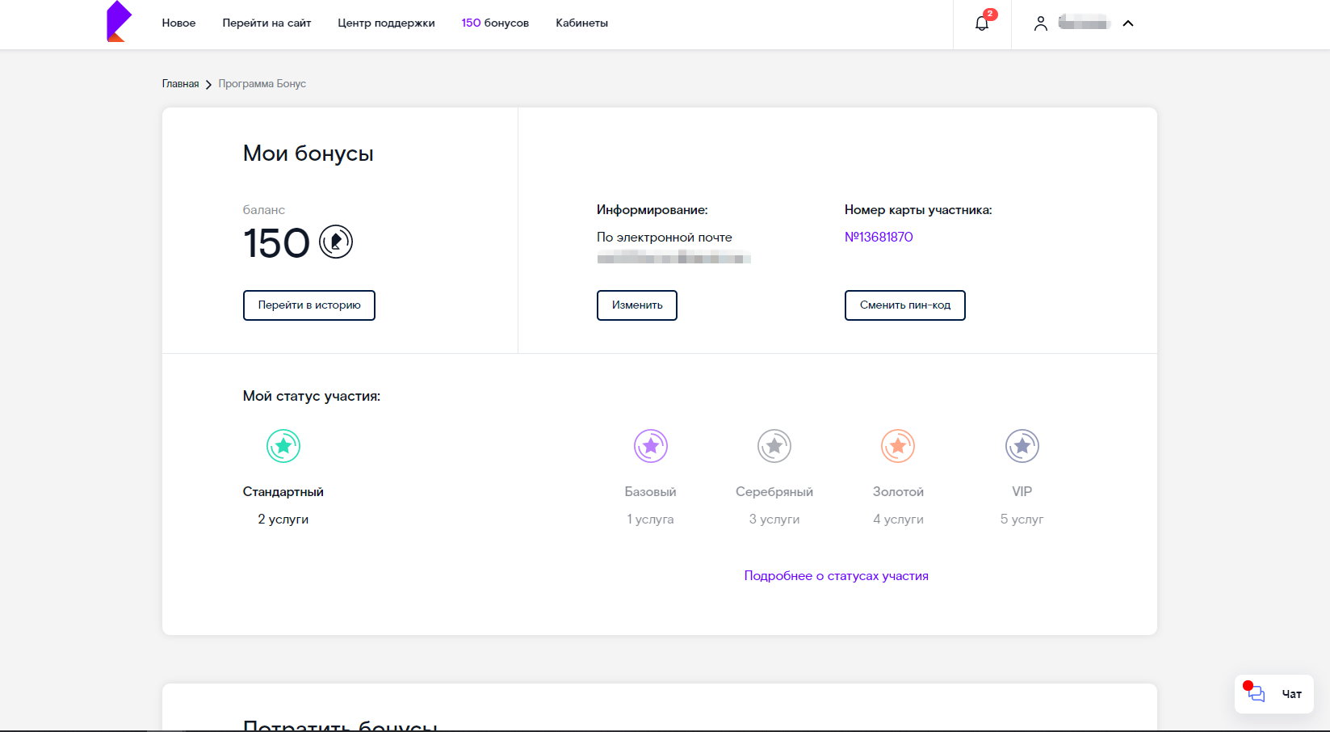
Task: Click the pencil icon next to balance 150
Action: tap(334, 242)
